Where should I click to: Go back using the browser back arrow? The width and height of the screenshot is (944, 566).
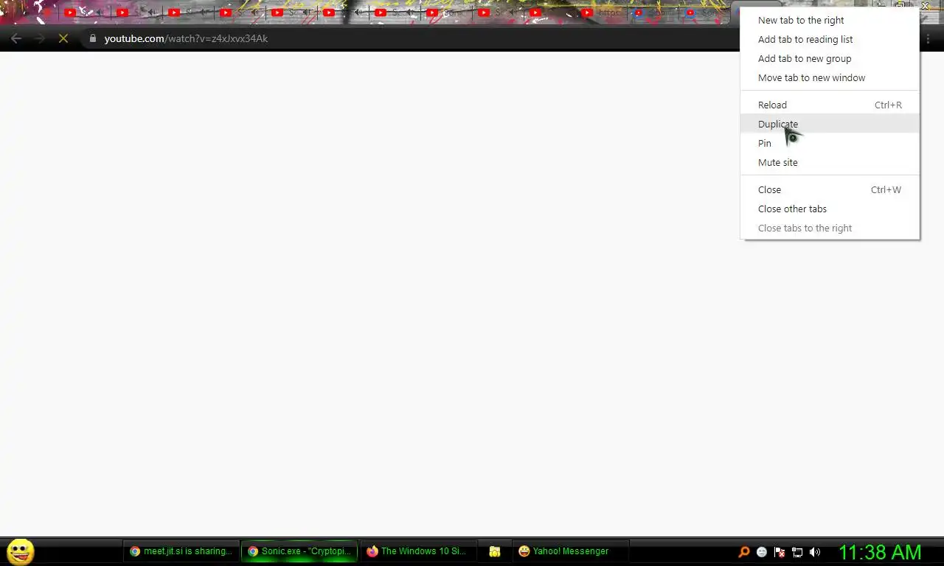point(16,38)
